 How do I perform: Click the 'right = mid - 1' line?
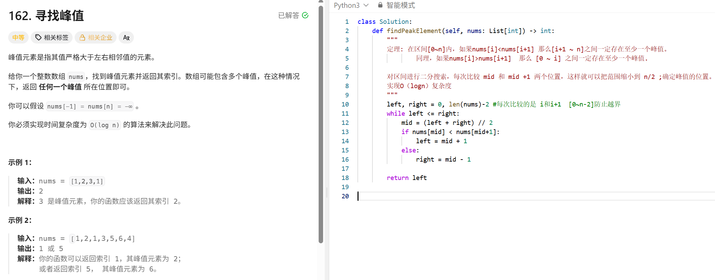point(443,160)
